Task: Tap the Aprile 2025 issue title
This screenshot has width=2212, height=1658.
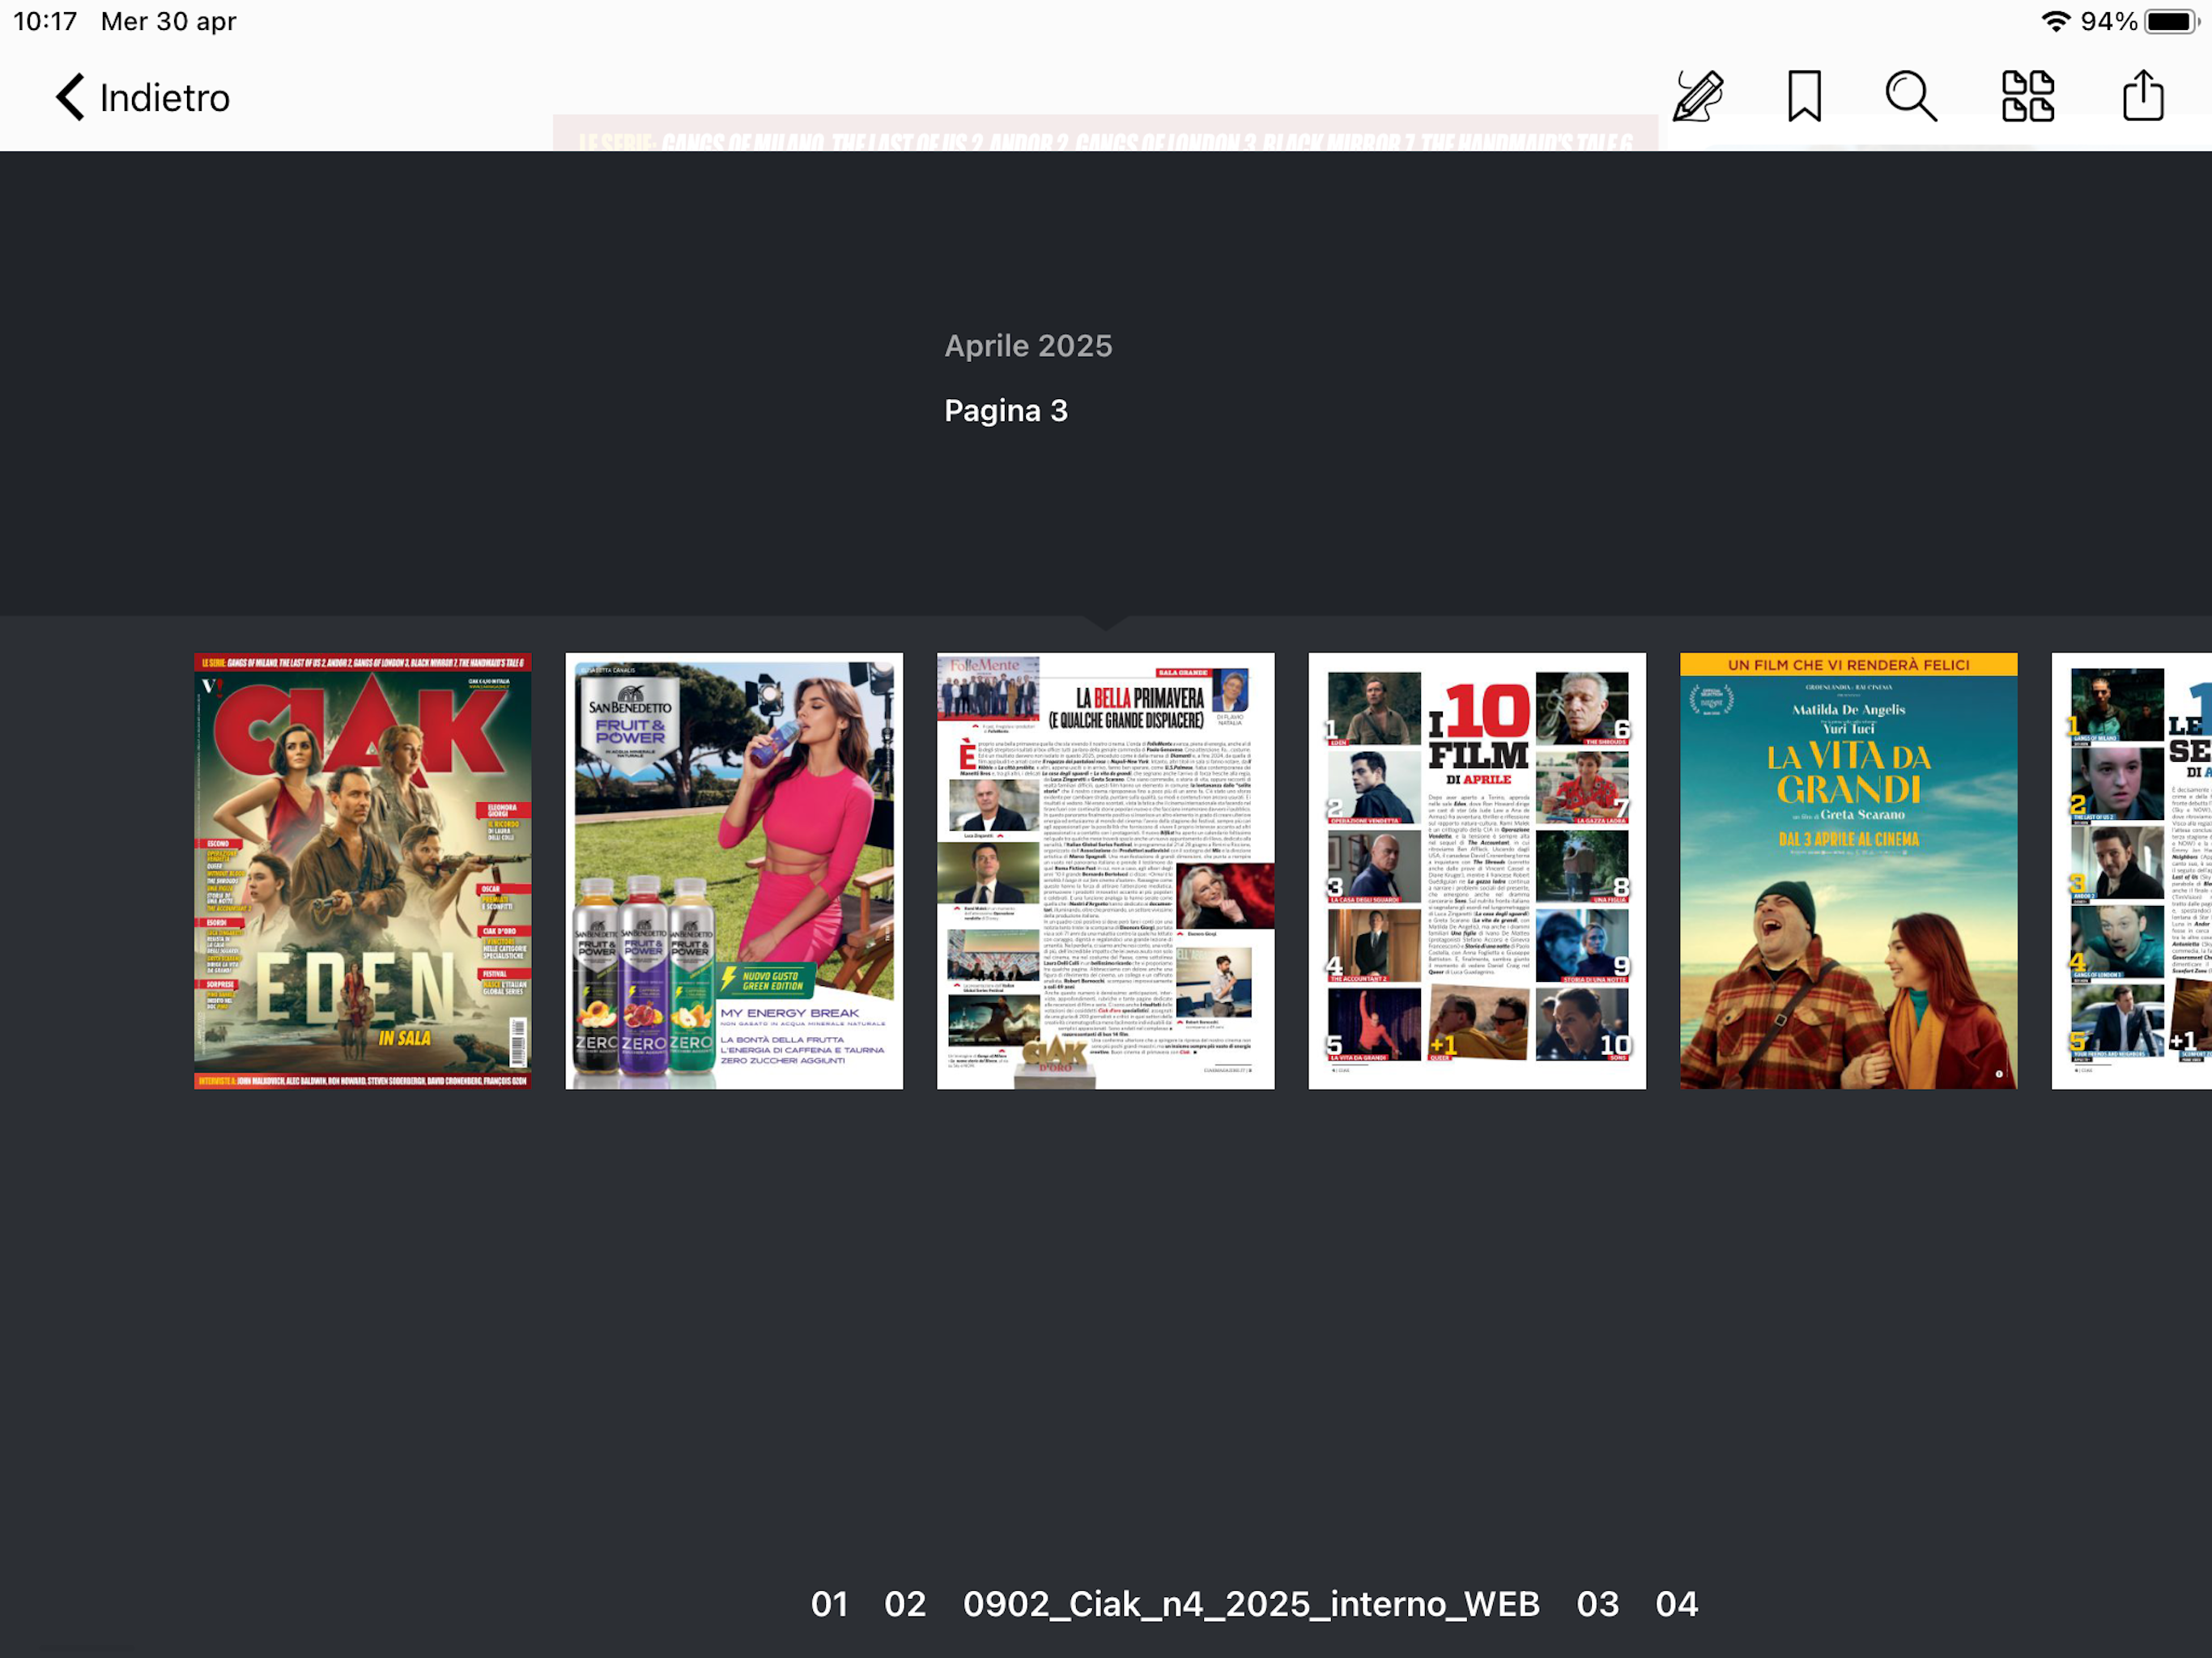Action: coord(1028,346)
